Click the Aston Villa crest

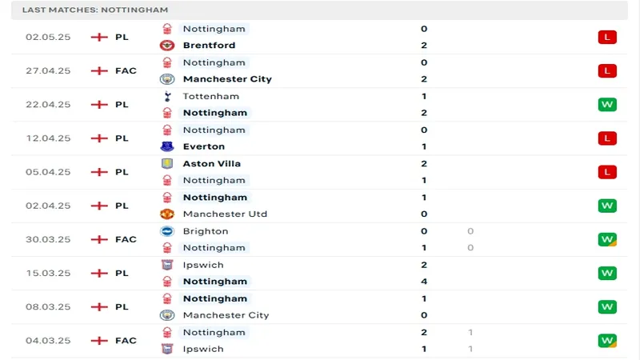167,163
